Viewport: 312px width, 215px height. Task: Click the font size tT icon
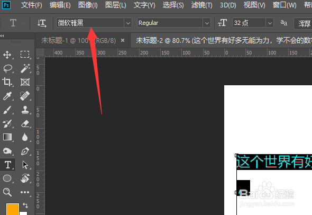(222, 23)
